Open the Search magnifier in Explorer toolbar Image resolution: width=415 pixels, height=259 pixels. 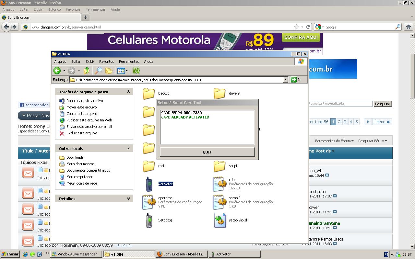98,71
